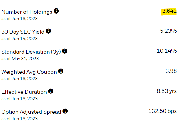Click the 30 Day SEC Yield label
Screen dimensions: 180x125
23,32
